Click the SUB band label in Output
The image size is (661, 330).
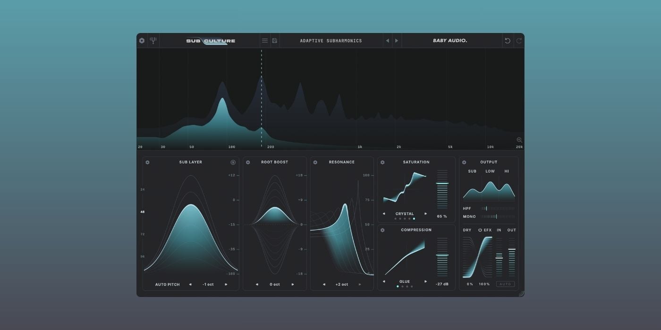pyautogui.click(x=472, y=171)
